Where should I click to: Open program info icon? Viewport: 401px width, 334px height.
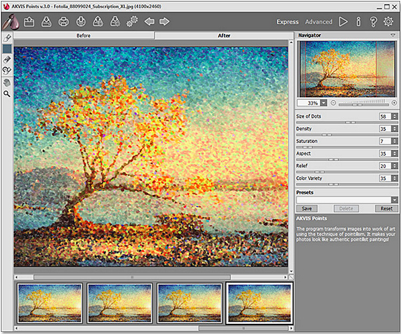358,22
